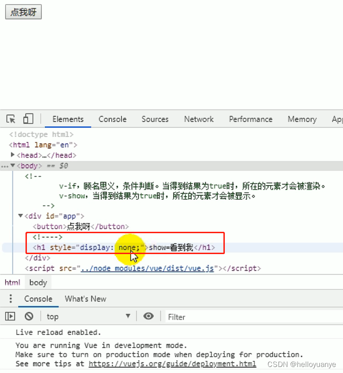Select the <!doctype html> line
Screen dimensions: 343x373
click(41, 134)
